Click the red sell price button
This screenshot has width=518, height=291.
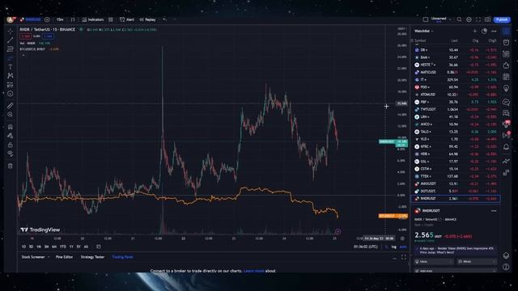[25, 36]
